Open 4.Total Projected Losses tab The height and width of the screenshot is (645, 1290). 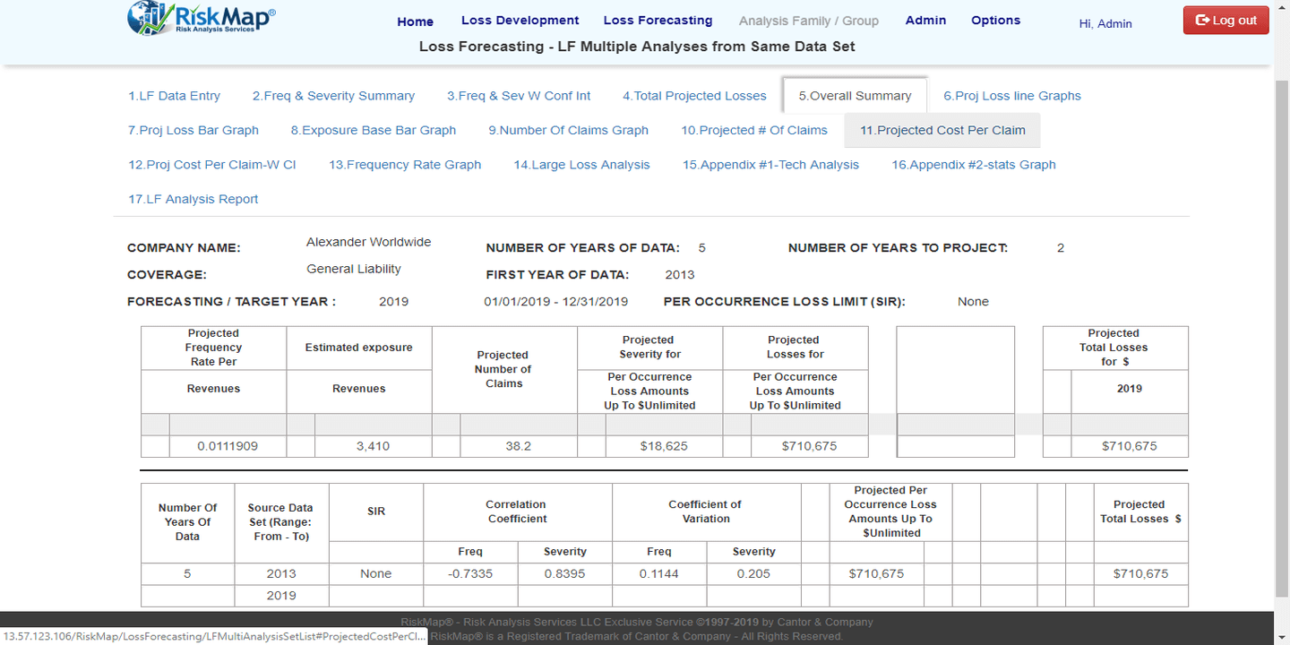click(x=694, y=96)
